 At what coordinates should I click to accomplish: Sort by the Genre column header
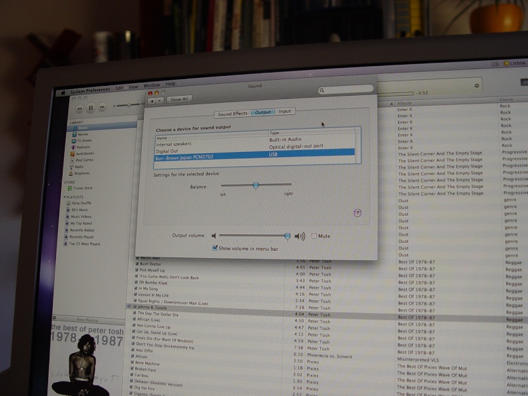(x=506, y=100)
